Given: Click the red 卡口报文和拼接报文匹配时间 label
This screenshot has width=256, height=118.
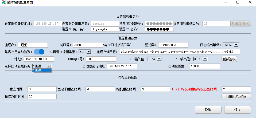Looking at the screenshot, I should [195, 89].
